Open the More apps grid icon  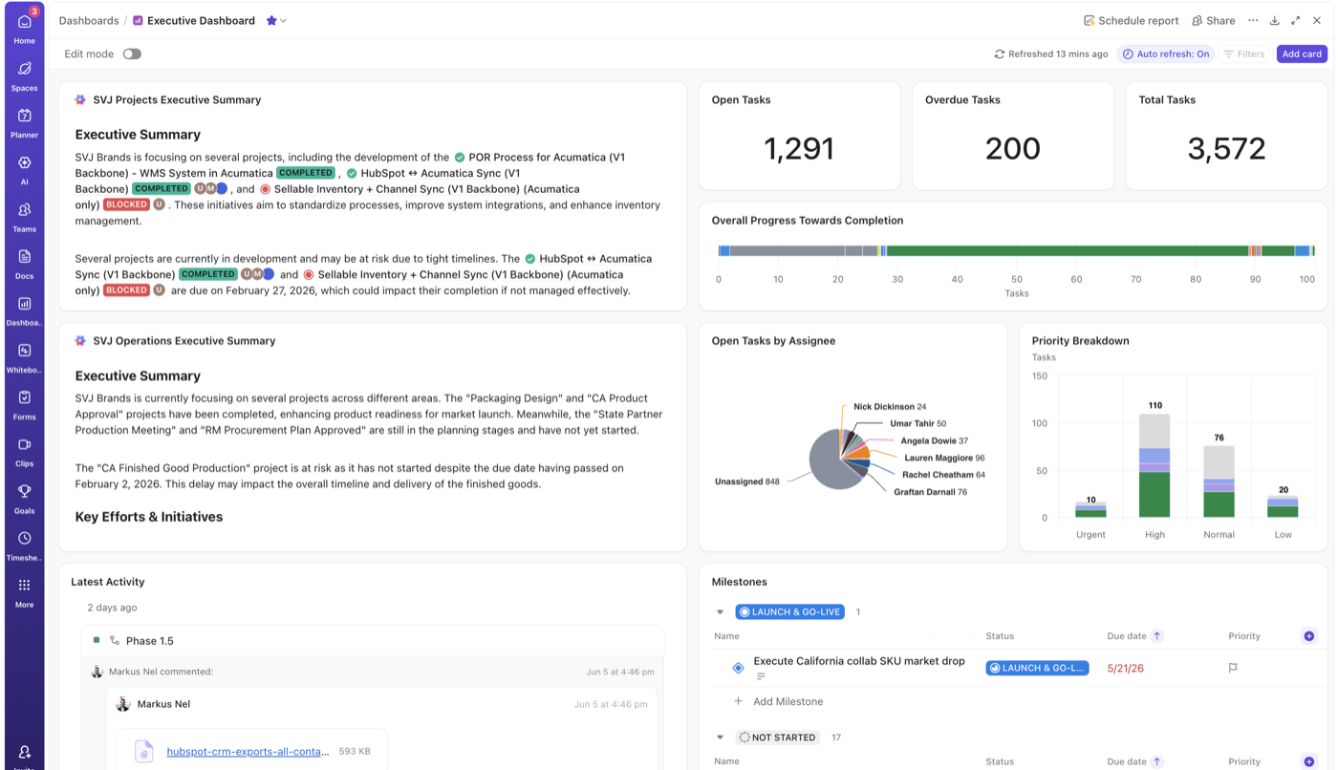click(x=24, y=585)
